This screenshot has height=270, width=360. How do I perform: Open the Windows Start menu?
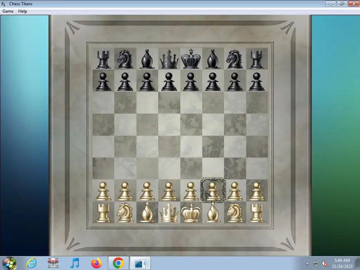(x=9, y=263)
